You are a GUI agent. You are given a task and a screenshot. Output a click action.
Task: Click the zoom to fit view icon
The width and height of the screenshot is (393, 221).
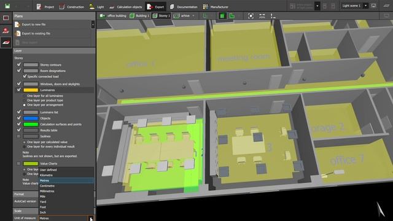coord(251,16)
